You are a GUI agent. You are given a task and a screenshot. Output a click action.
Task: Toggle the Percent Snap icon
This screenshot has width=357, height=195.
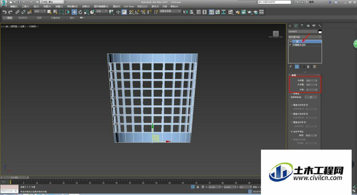point(143,12)
